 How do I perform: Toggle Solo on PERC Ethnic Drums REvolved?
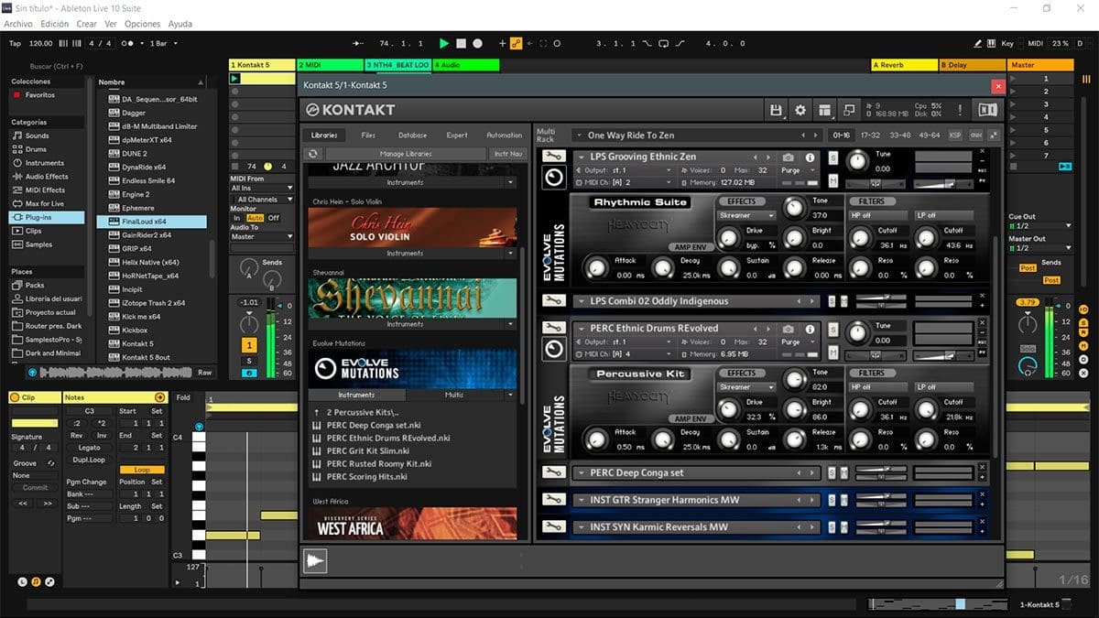coord(832,329)
